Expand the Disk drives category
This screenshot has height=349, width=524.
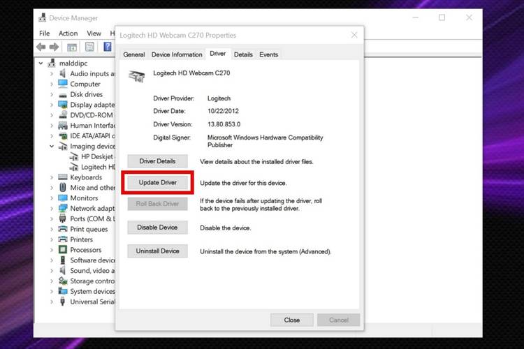pos(52,94)
